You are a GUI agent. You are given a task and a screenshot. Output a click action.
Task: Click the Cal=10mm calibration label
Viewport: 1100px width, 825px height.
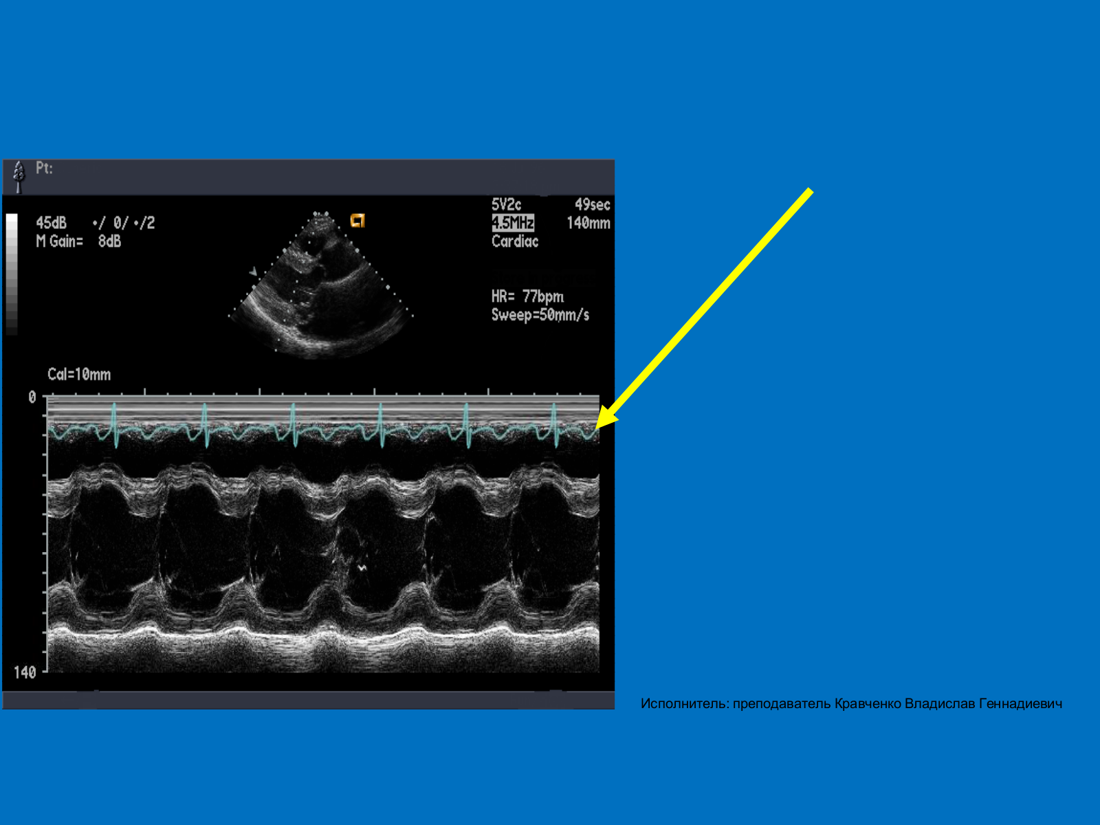pyautogui.click(x=79, y=375)
